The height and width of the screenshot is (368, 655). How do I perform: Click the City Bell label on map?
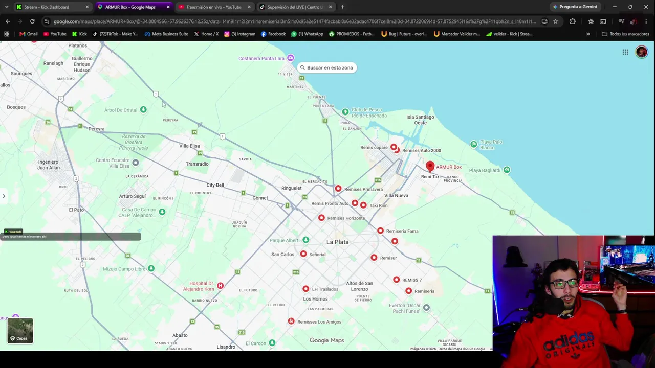[x=215, y=185]
